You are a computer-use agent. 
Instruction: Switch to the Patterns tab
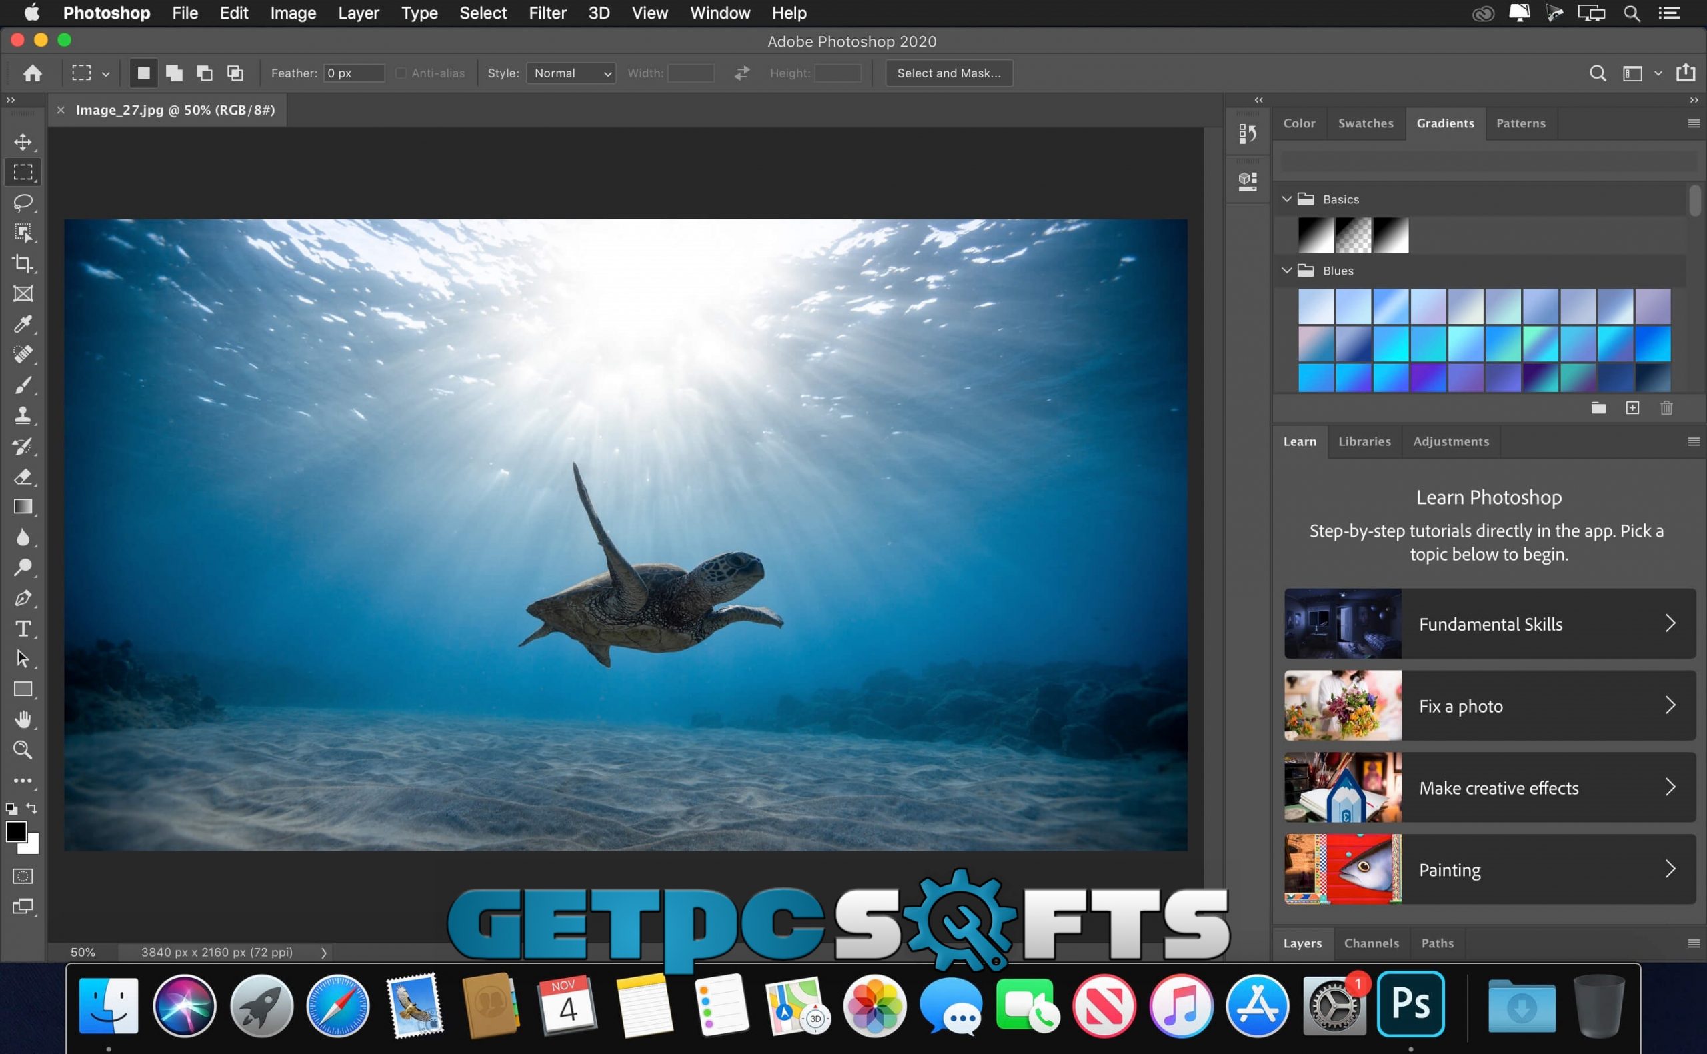point(1521,123)
